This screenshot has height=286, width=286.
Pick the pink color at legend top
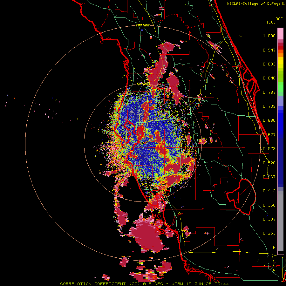281,34
